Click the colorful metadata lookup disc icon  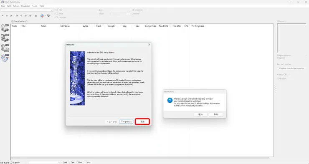click(x=42, y=16)
